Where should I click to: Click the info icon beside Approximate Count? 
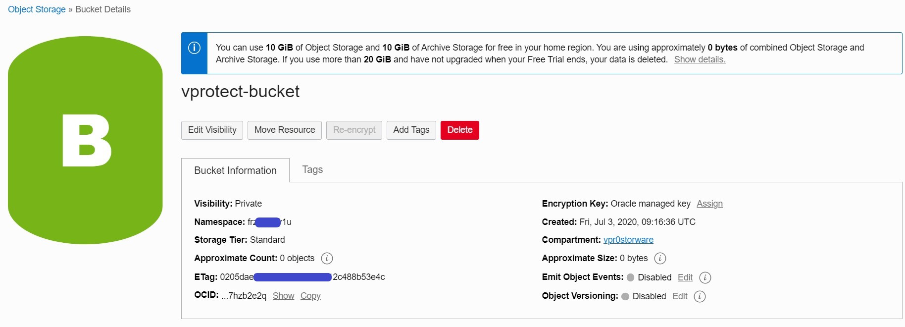click(327, 258)
